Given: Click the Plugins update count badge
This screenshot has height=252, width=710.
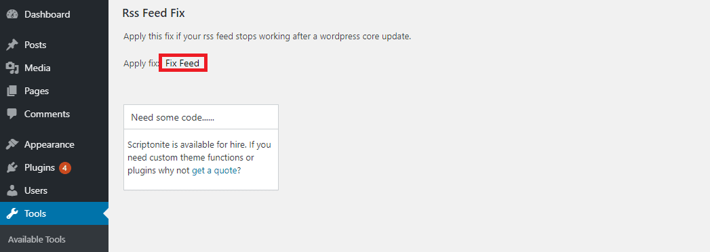Looking at the screenshot, I should click(x=65, y=168).
